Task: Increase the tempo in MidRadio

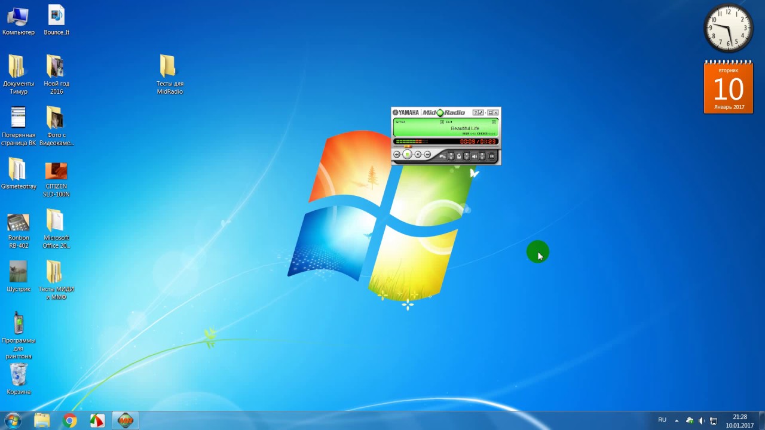Action: click(x=467, y=153)
